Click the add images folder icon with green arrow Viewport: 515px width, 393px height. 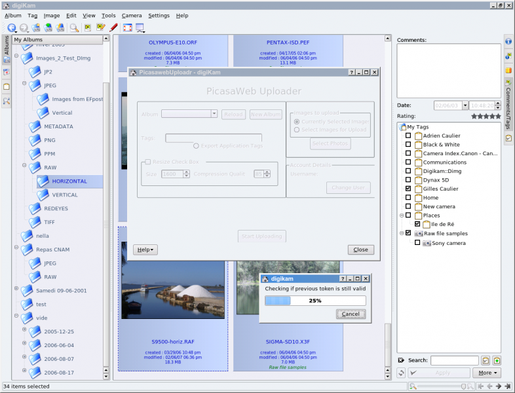coord(48,28)
